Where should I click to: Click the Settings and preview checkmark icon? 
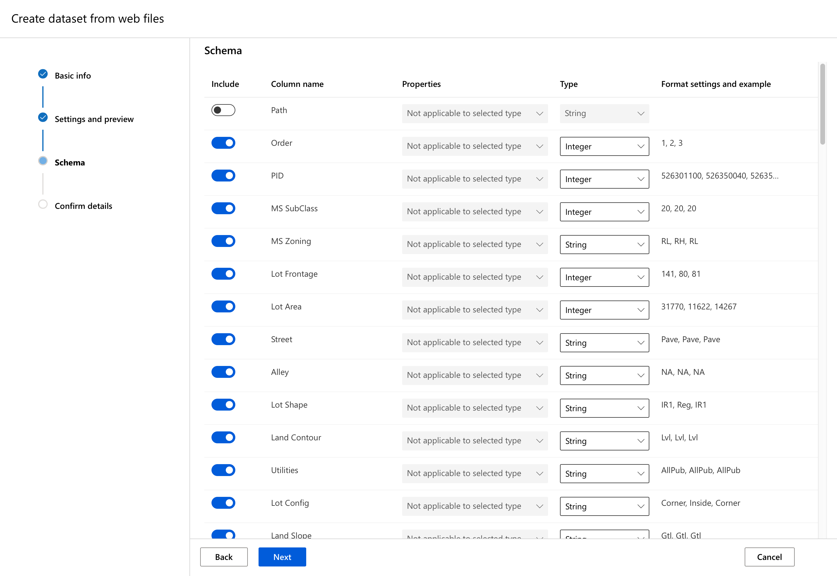43,117
